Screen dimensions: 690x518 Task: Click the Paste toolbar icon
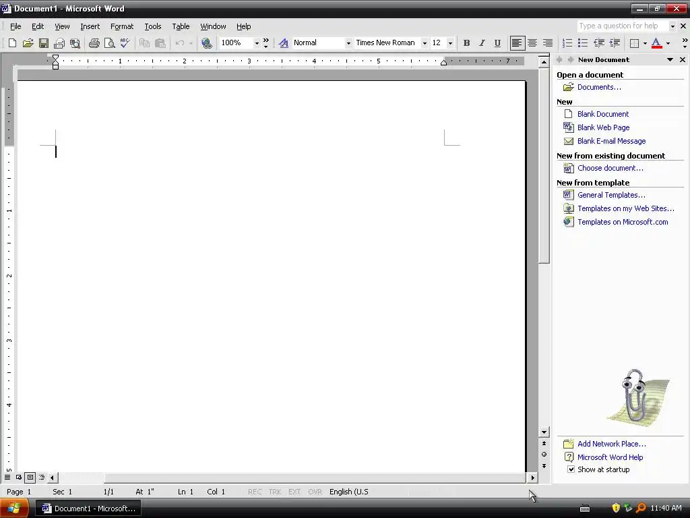click(x=160, y=43)
